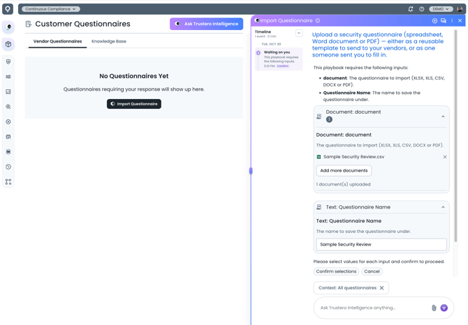Open the workflow nodes icon in sidebar
468x325 pixels.
point(8,182)
